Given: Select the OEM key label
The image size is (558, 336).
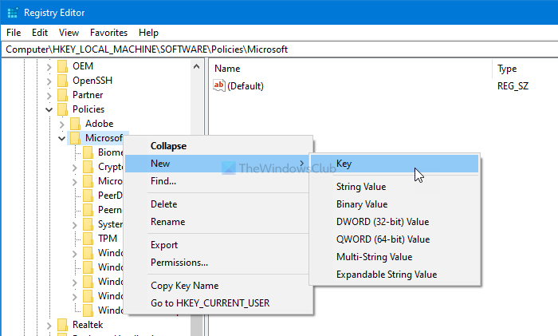Looking at the screenshot, I should (x=83, y=66).
